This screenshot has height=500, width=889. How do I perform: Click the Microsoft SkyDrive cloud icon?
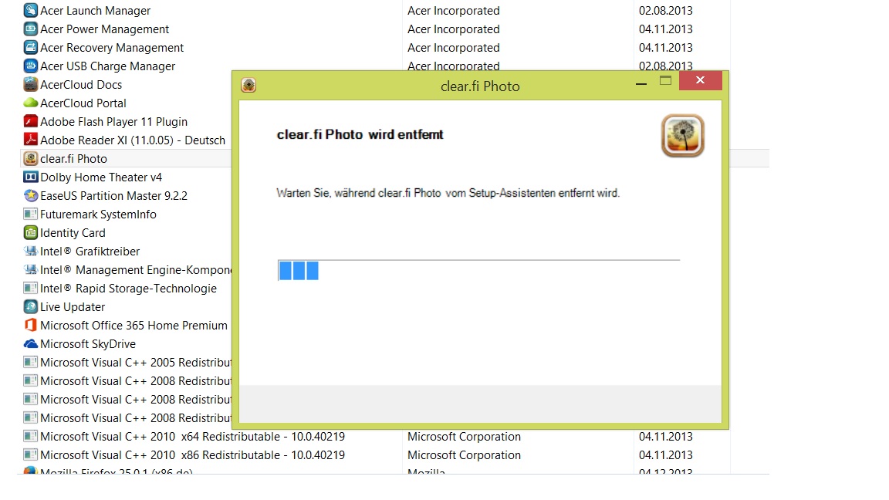(x=31, y=344)
